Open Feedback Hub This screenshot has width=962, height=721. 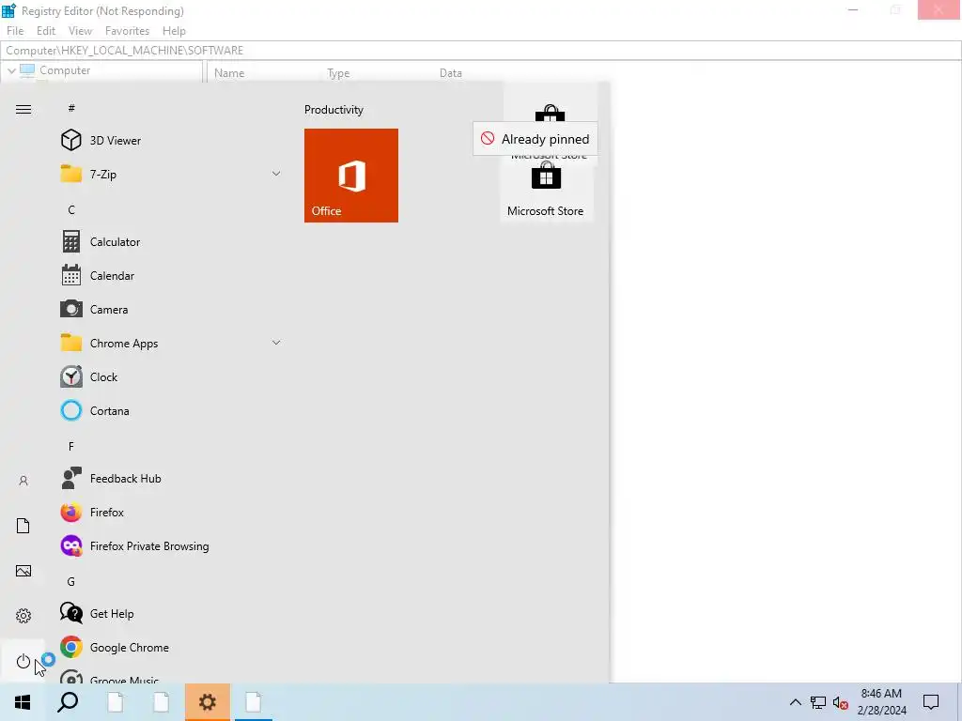pos(172,478)
